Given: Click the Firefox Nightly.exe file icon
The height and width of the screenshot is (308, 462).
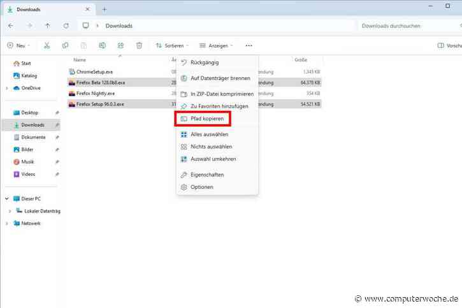Looking at the screenshot, I should pos(71,94).
